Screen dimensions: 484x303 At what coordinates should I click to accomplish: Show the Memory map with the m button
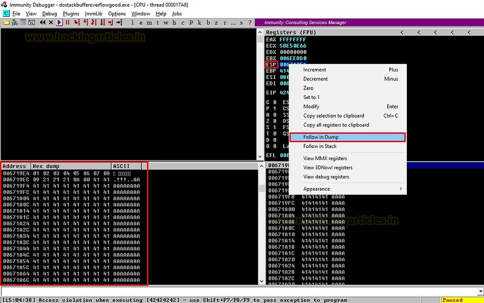[x=149, y=23]
